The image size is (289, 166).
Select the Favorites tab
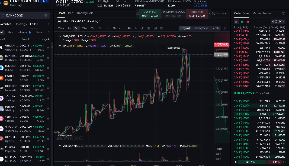click(x=5, y=24)
